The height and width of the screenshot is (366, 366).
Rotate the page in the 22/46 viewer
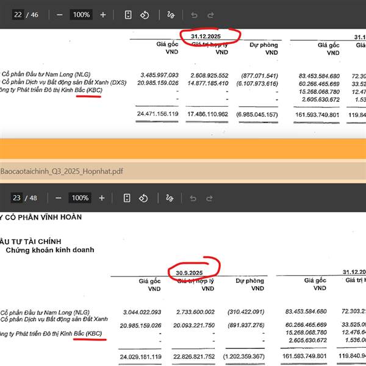pos(145,15)
